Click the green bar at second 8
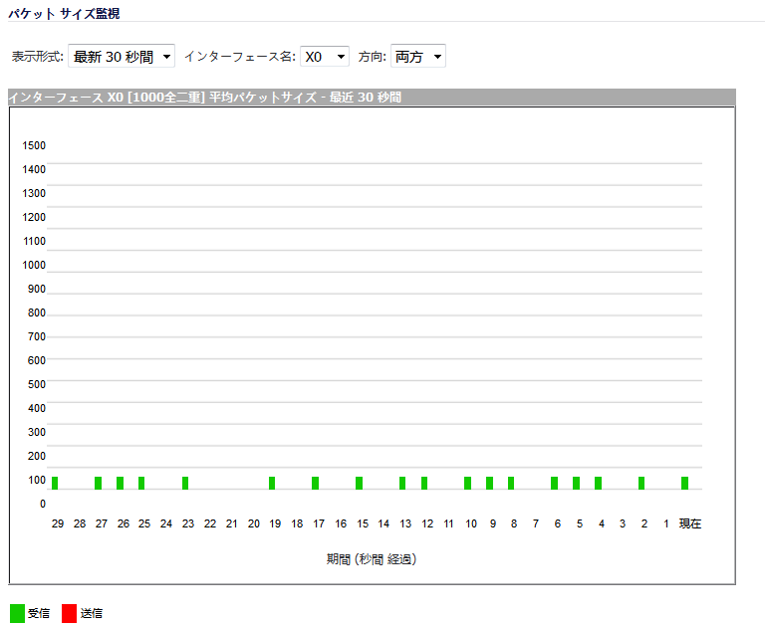Viewport: 765px width, 625px height. pyautogui.click(x=511, y=483)
